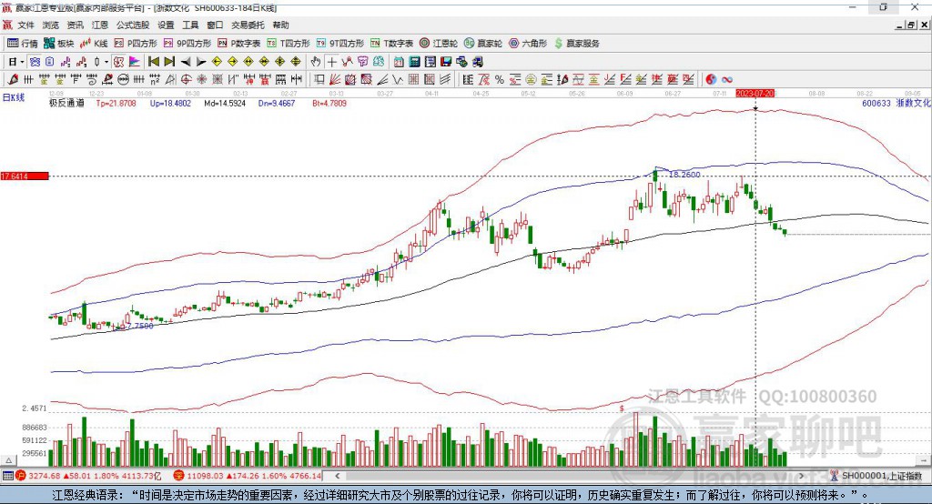Open the 浏览 menu
The image size is (932, 504).
click(x=51, y=25)
